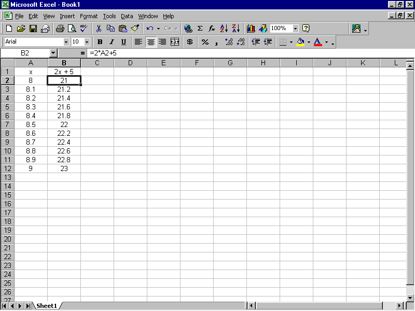Screen dimensions: 415x311
Task: Merge and center the selected cells
Action: tap(175, 42)
